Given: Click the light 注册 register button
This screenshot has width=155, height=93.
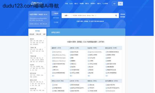Looking at the screenshot, I should (x=120, y=4).
